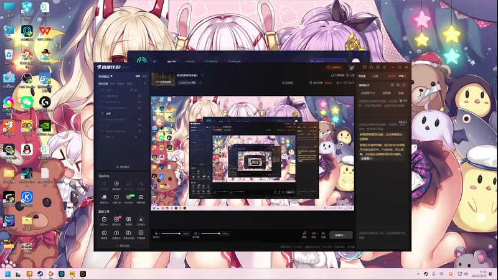
Task: Click the 连接中 button
Action: click(x=341, y=235)
